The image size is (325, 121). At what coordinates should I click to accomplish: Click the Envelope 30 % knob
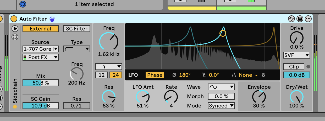pyautogui.click(x=259, y=97)
